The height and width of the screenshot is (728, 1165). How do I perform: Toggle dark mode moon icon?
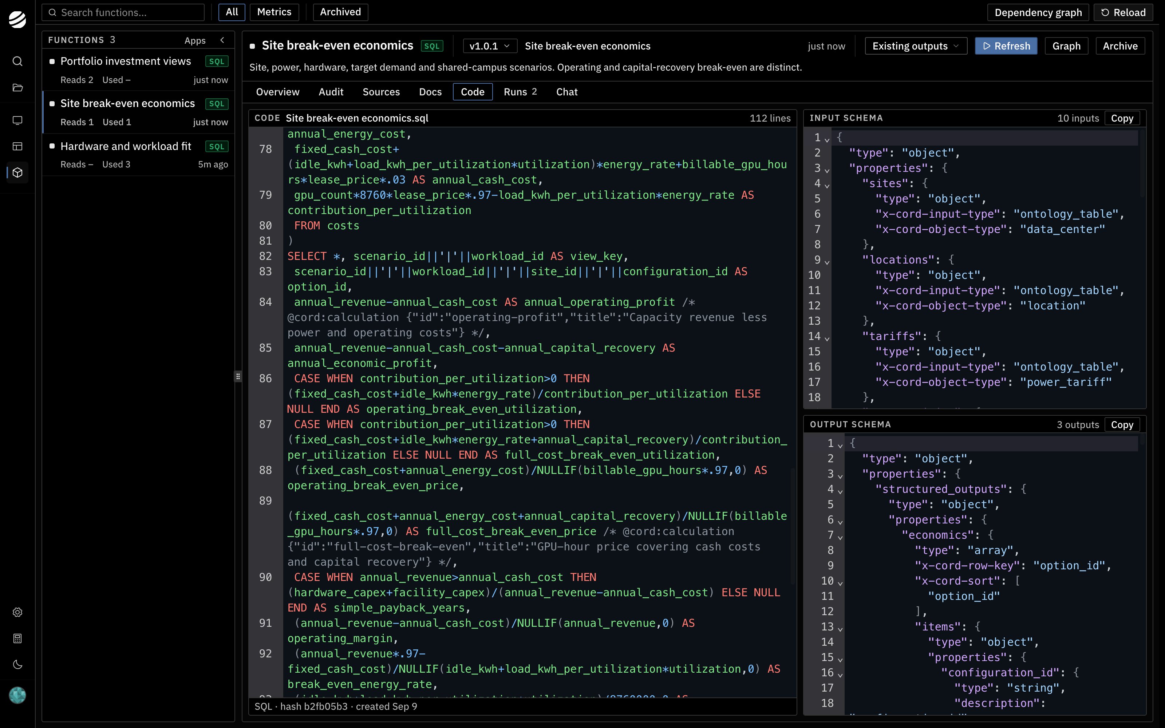17,664
